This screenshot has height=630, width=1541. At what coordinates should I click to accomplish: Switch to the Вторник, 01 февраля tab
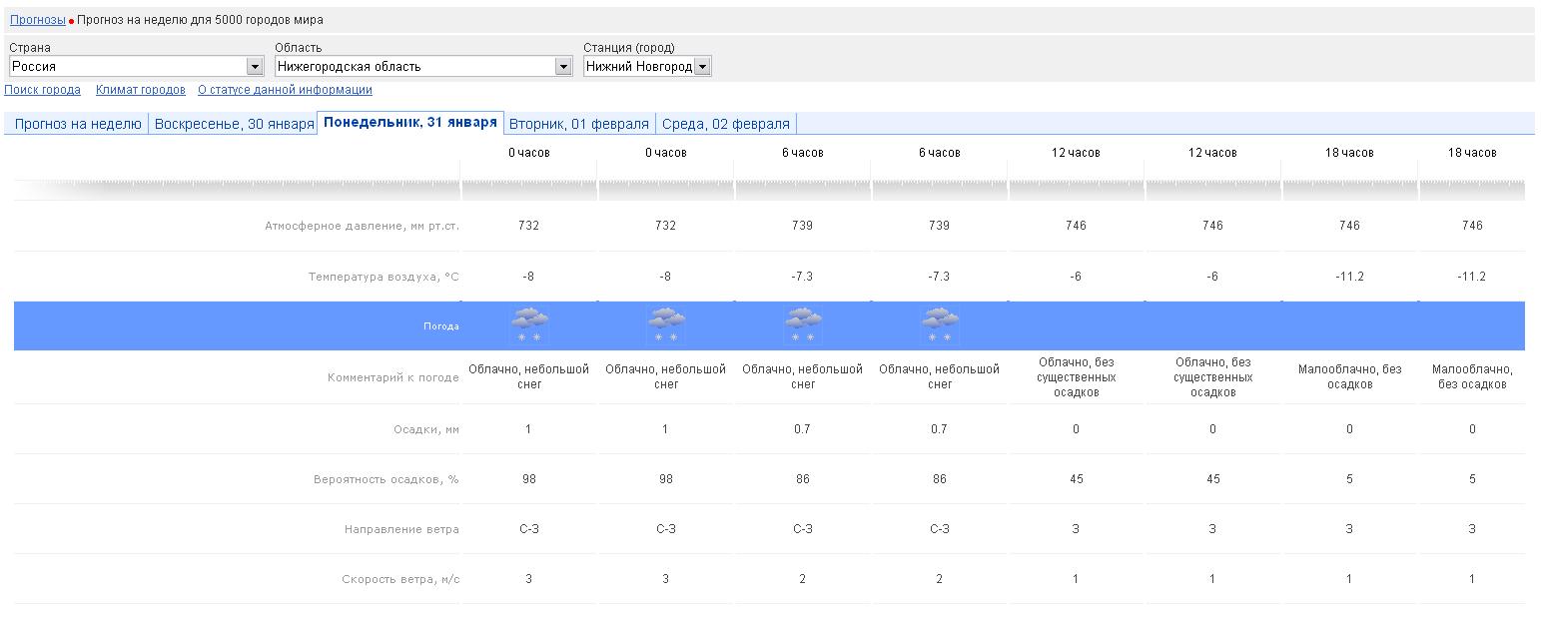[x=579, y=124]
